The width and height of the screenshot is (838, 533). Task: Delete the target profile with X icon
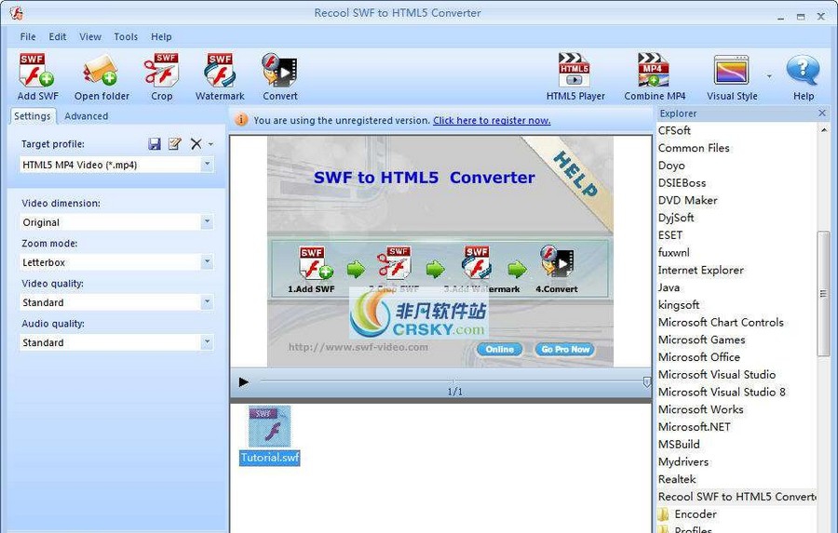pyautogui.click(x=196, y=143)
